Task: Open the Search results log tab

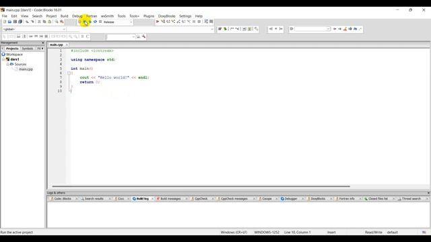Action: (x=94, y=199)
